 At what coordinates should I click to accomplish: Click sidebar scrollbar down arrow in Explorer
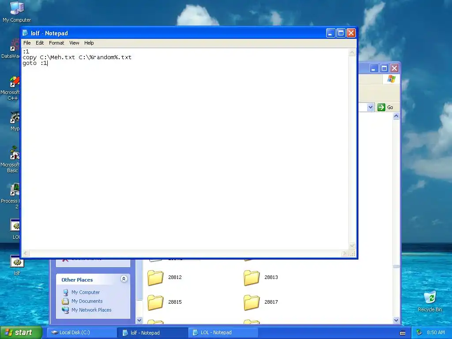coord(139,320)
